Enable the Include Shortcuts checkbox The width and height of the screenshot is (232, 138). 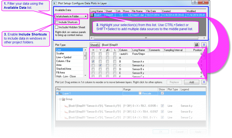tap(57, 22)
